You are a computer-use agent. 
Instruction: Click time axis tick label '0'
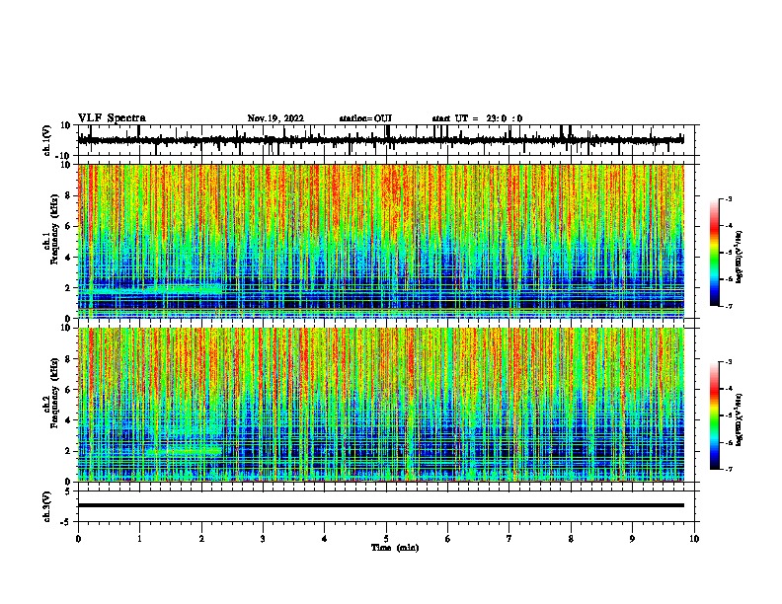click(x=78, y=539)
